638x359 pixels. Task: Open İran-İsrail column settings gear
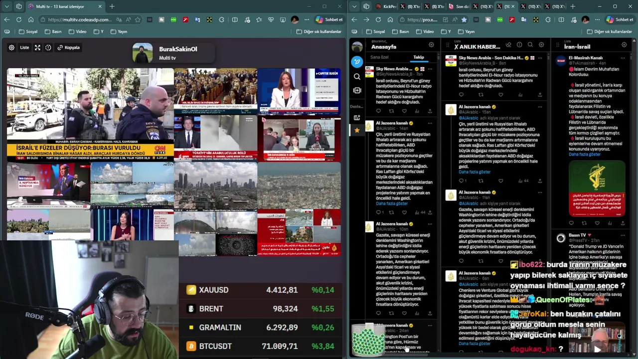624,45
